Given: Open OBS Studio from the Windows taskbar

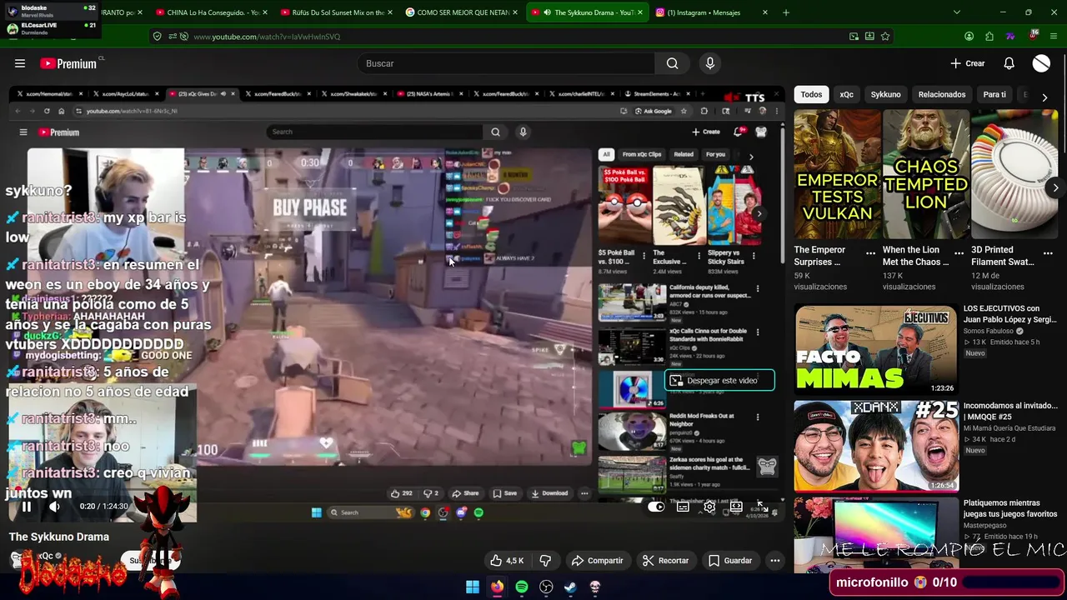Looking at the screenshot, I should pyautogui.click(x=546, y=587).
